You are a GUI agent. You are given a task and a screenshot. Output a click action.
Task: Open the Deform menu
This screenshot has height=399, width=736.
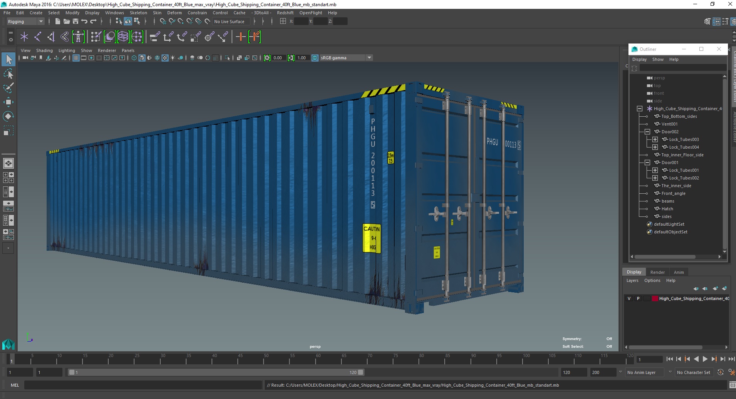pos(174,13)
